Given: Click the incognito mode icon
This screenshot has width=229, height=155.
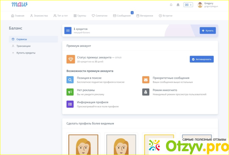Looking at the screenshot, I should pyautogui.click(x=146, y=92).
